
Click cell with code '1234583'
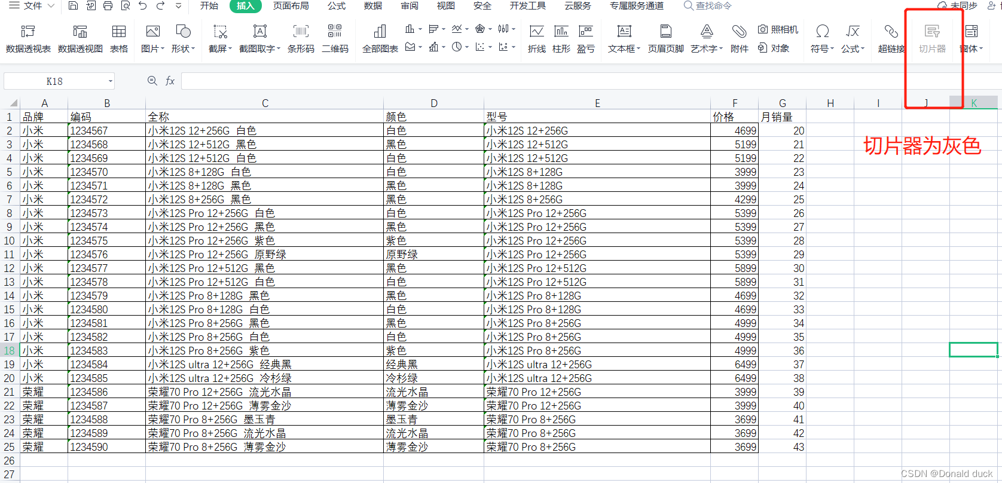coord(107,350)
